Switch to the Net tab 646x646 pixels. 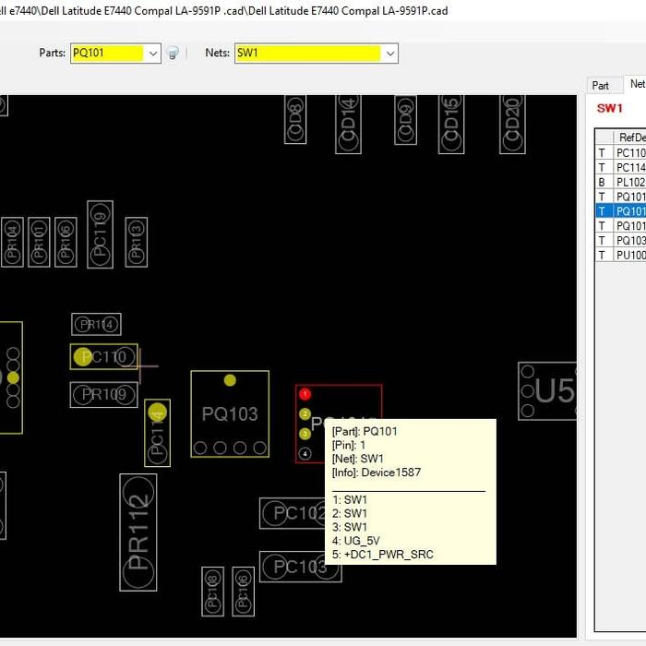pos(637,84)
